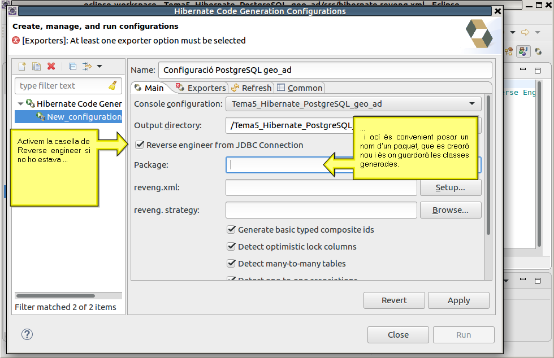Click the Setup... button
554x358 pixels.
tap(451, 187)
